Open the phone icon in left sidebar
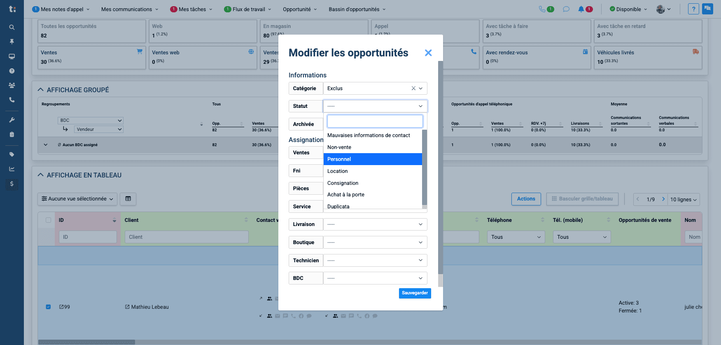721x345 pixels. click(x=12, y=100)
